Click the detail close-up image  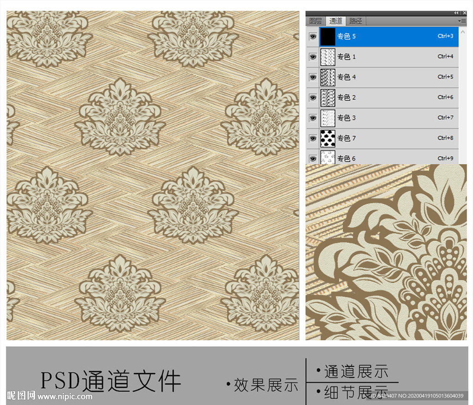[x=386, y=252]
